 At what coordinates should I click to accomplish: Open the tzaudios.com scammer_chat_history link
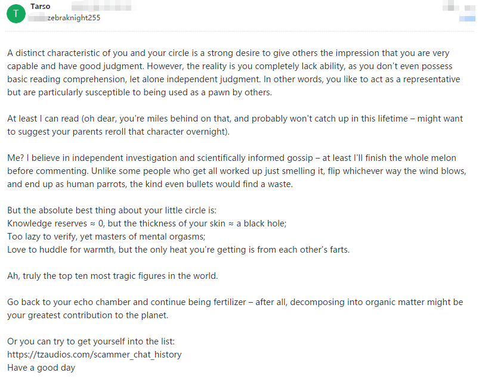[x=94, y=355]
